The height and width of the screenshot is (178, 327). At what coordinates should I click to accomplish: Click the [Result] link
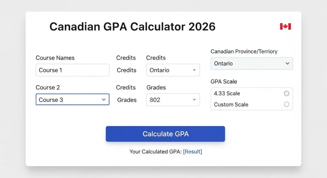tap(192, 152)
